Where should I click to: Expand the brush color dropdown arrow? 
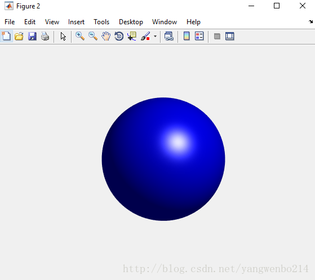tap(155, 37)
